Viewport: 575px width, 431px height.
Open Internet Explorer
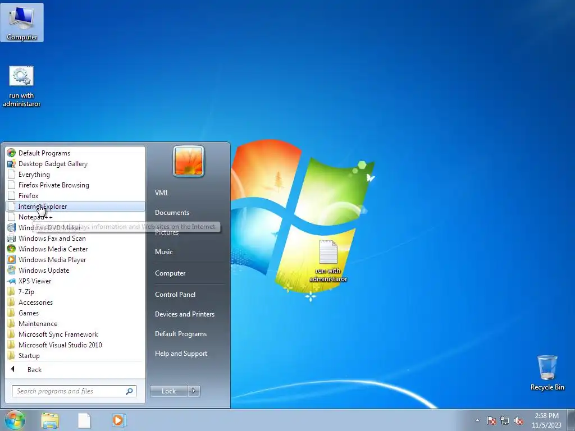pos(75,207)
